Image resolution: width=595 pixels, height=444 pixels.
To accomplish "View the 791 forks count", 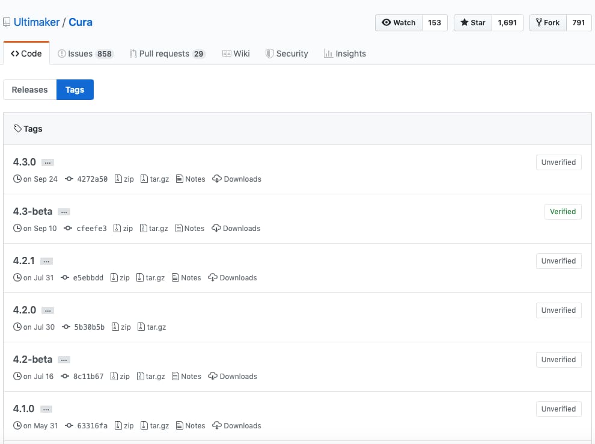I will click(x=579, y=23).
